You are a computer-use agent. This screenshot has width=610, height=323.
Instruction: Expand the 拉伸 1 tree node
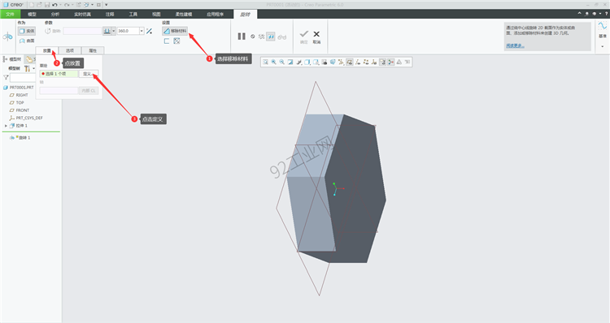tap(6, 126)
